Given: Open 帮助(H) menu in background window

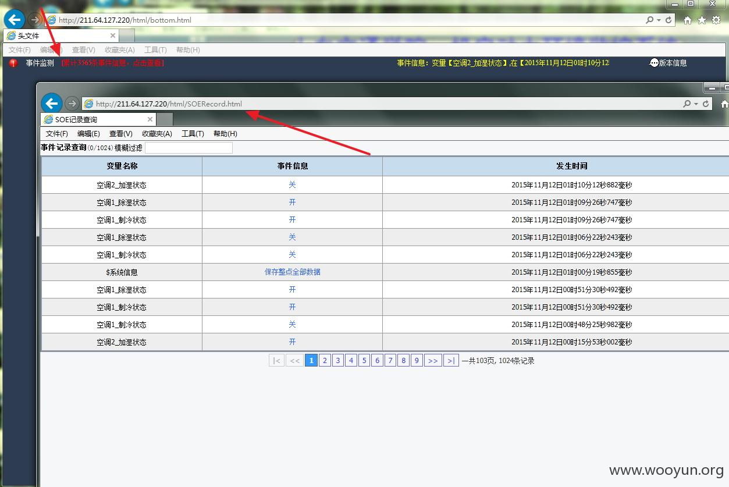Looking at the screenshot, I should tap(188, 50).
